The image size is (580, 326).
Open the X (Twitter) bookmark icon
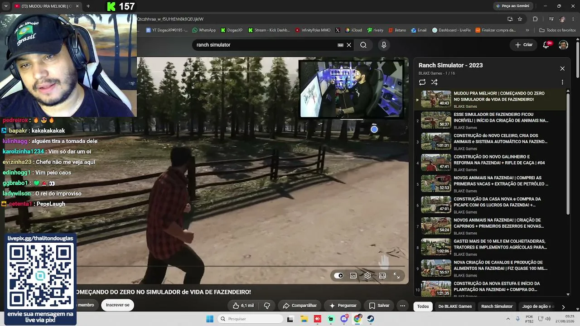pyautogui.click(x=338, y=30)
